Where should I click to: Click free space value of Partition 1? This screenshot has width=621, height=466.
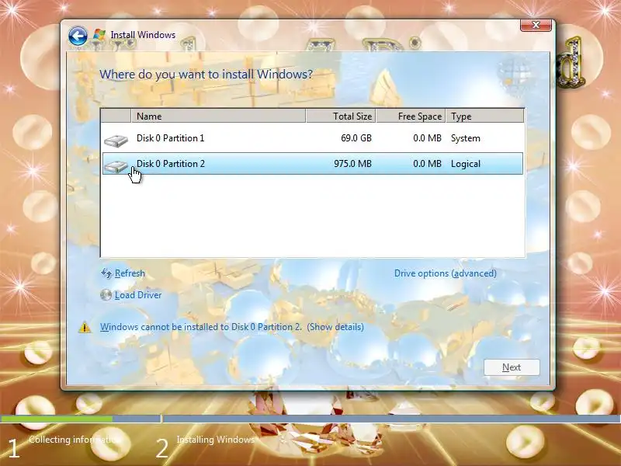click(x=427, y=138)
